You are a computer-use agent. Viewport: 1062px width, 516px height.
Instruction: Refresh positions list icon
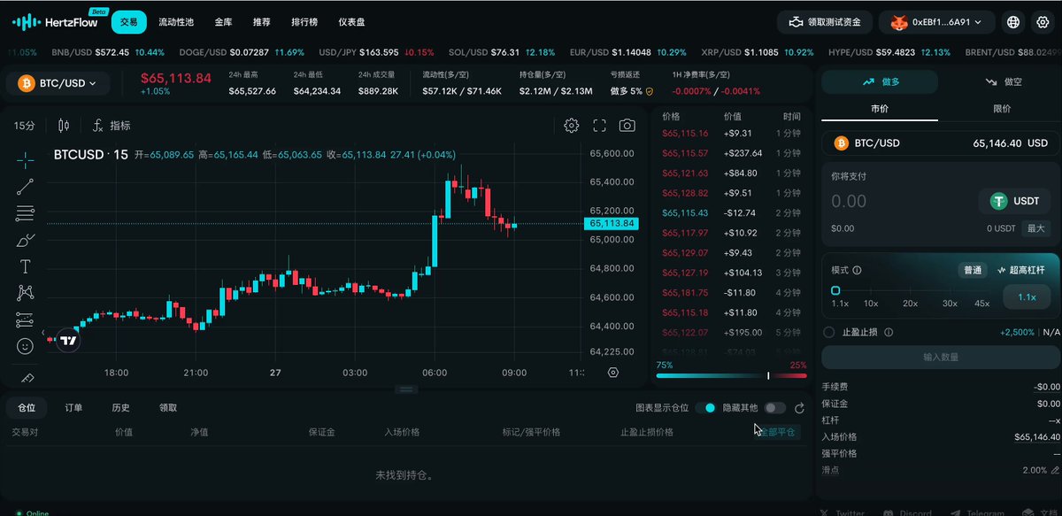click(x=800, y=408)
